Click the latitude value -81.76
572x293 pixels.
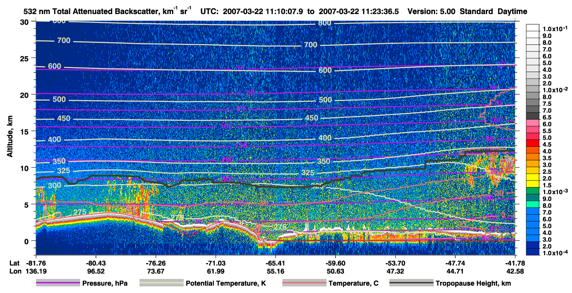[36, 263]
